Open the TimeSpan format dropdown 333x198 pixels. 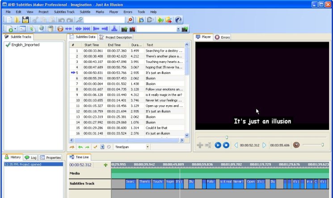click(x=147, y=146)
